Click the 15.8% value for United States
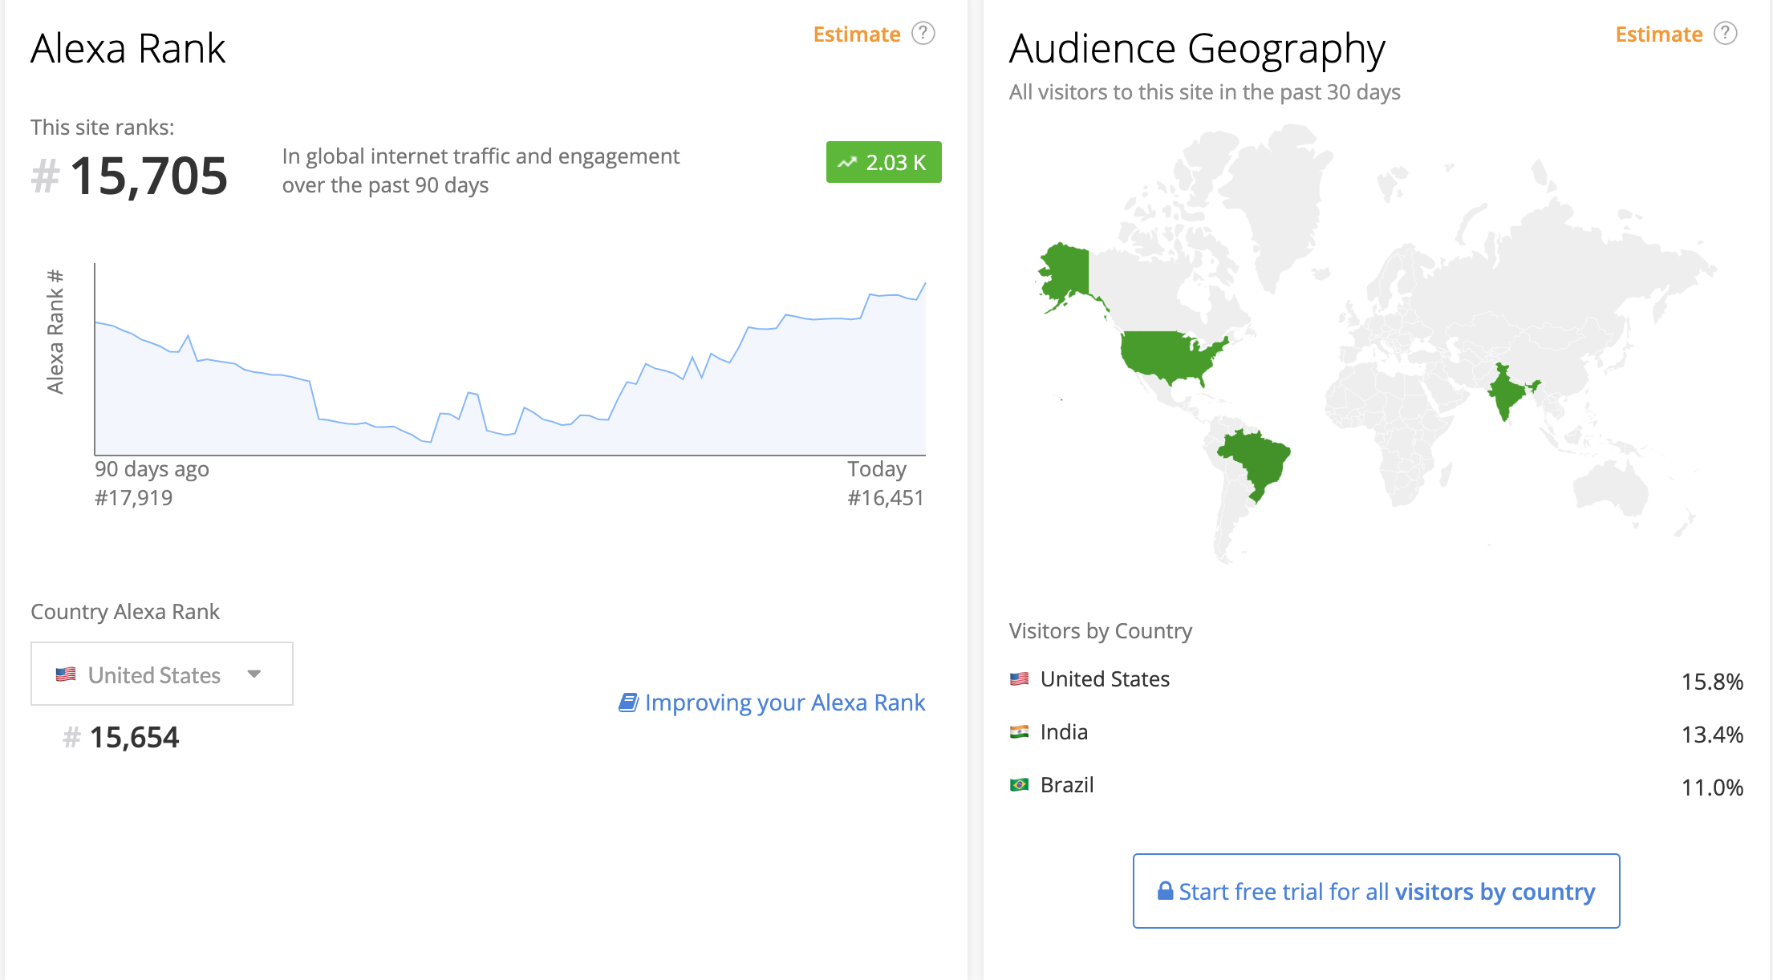This screenshot has height=980, width=1773. coord(1712,682)
